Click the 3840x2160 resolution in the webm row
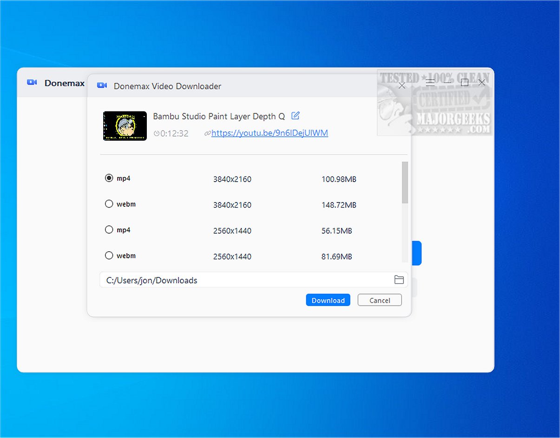This screenshot has width=560, height=438. pos(232,205)
